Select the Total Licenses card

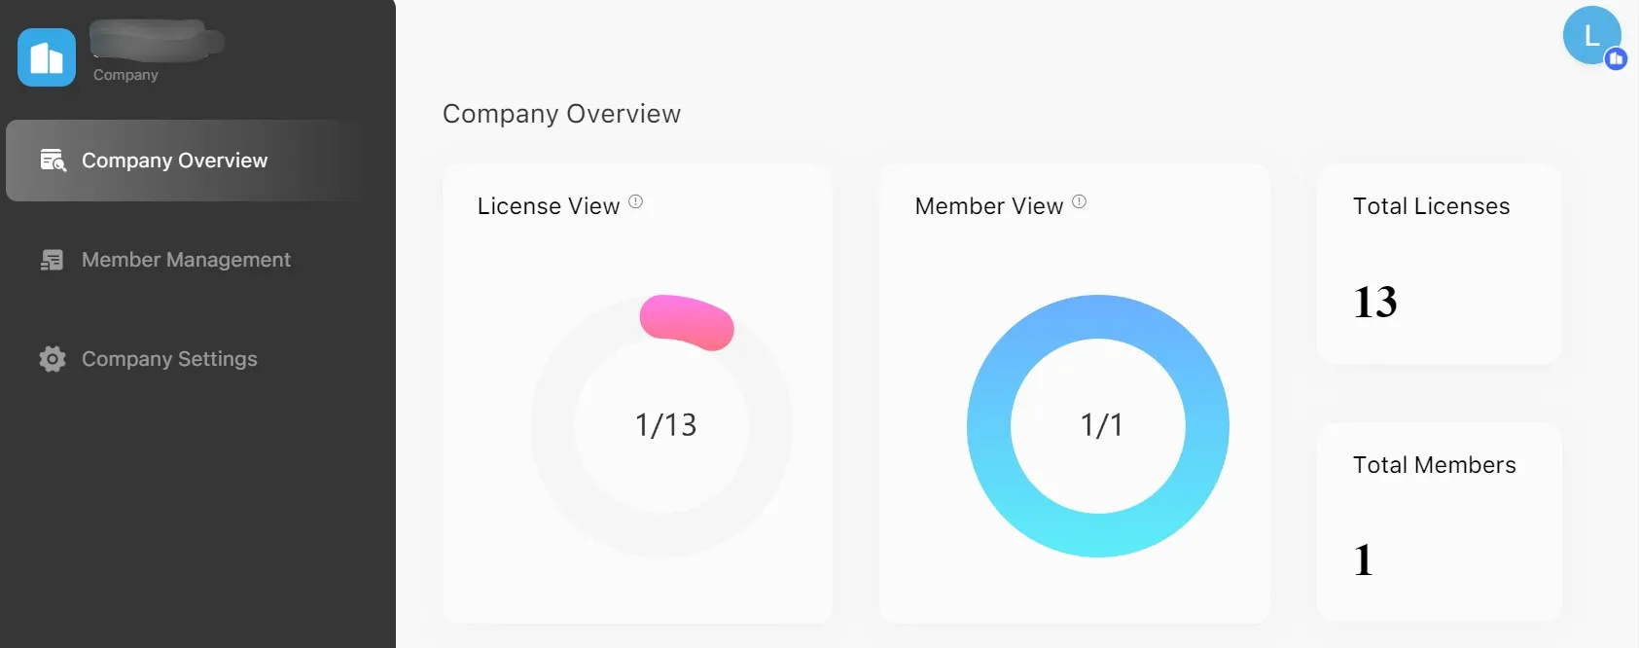click(x=1439, y=264)
